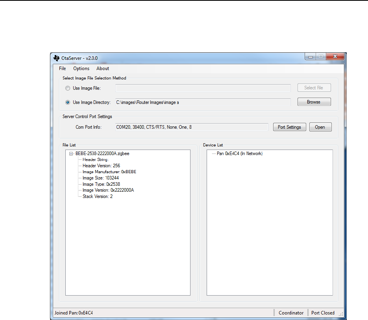Click Joined Pan:0xE4C4 status text
The image size is (368, 320).
[74, 313]
